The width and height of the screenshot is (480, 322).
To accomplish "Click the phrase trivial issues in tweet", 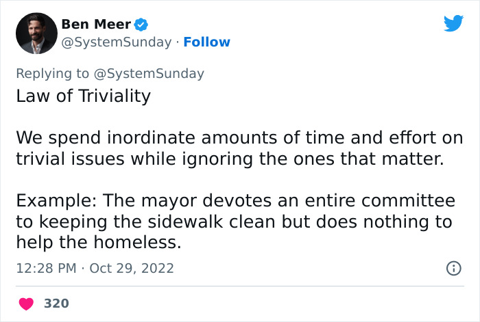I will (70, 159).
